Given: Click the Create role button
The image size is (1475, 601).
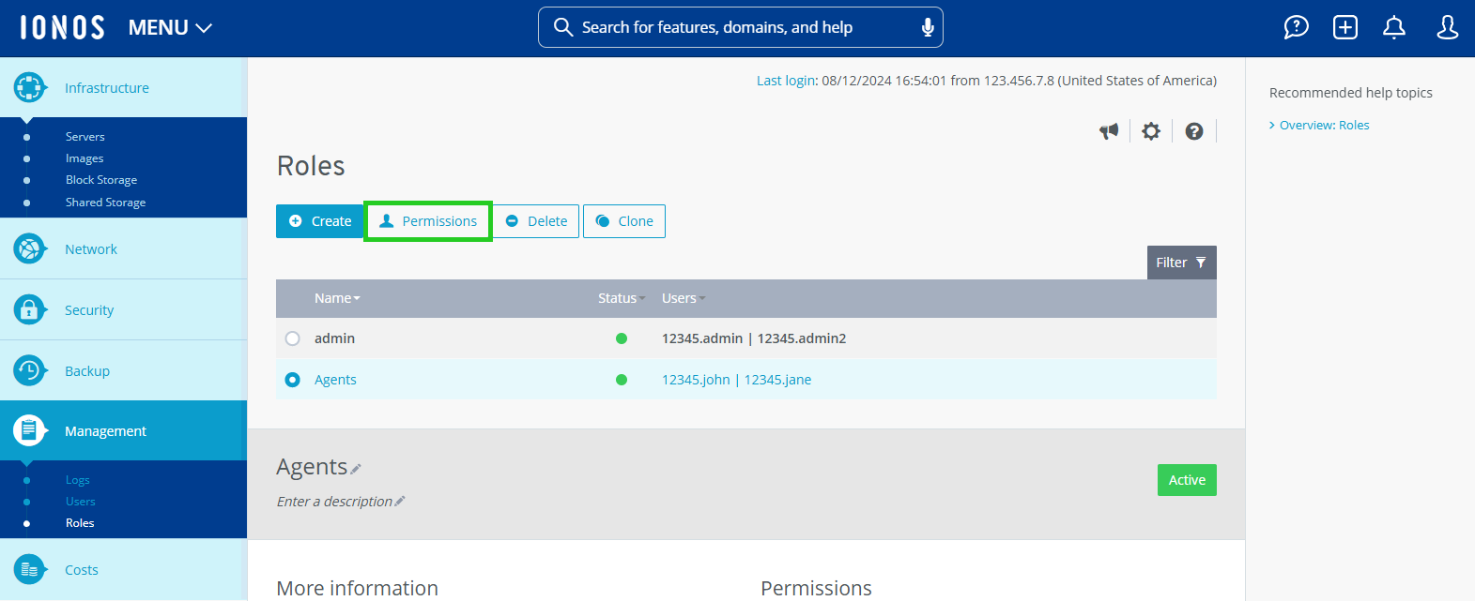Looking at the screenshot, I should coord(320,221).
